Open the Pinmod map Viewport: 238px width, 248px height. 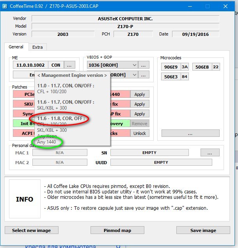click(x=117, y=230)
